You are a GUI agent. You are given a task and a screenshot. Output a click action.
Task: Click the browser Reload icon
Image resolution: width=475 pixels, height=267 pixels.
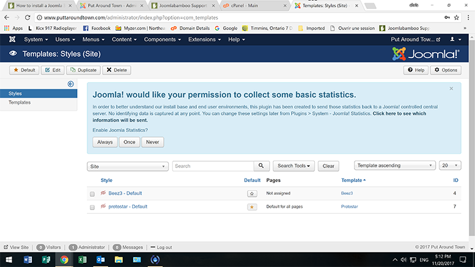(28, 18)
